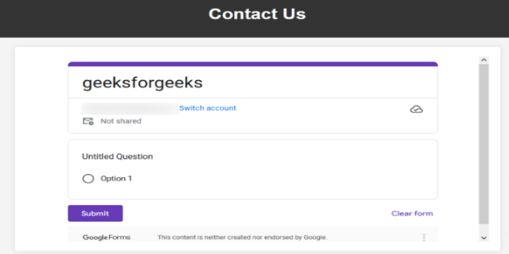The width and height of the screenshot is (509, 254).
Task: Click the Not shared status text
Action: (121, 121)
